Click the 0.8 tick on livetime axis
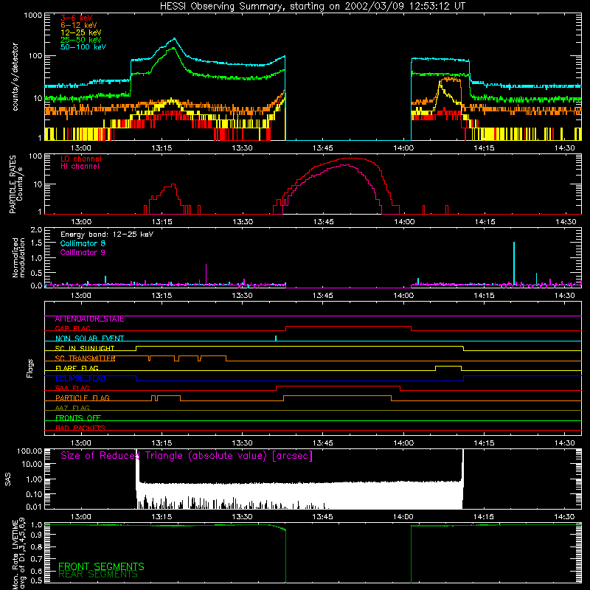The height and width of the screenshot is (590, 590). 37,546
